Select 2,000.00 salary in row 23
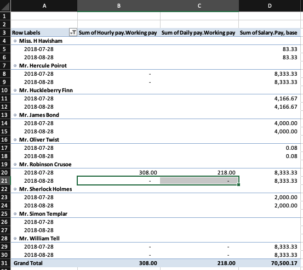The image size is (303, 270). (x=286, y=197)
